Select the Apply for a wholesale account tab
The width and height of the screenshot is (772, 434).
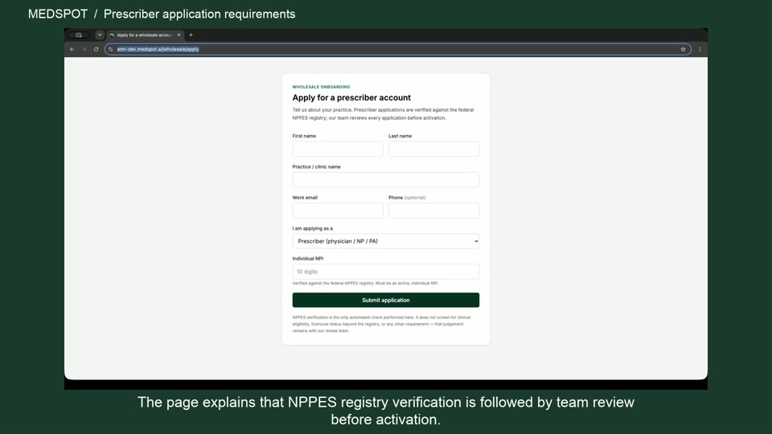tap(145, 35)
